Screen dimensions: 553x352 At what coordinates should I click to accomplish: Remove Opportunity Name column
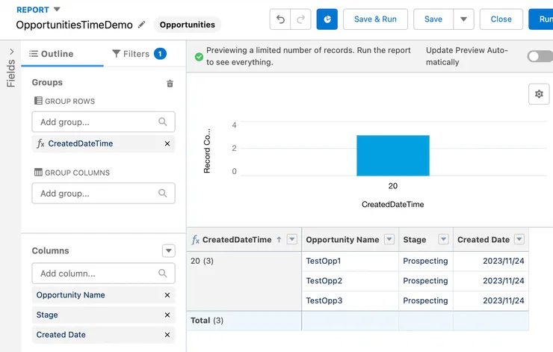click(x=167, y=295)
